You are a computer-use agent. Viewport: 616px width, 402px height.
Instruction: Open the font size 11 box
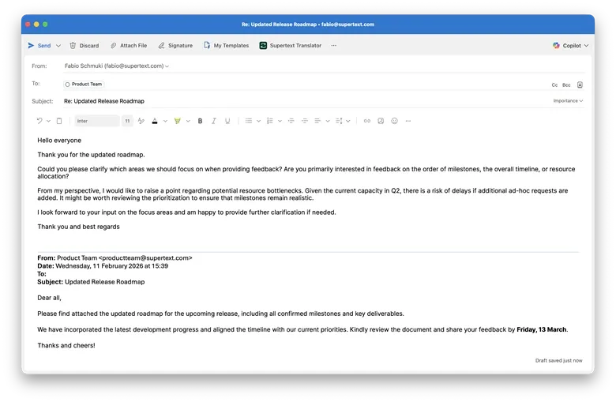[x=127, y=121]
